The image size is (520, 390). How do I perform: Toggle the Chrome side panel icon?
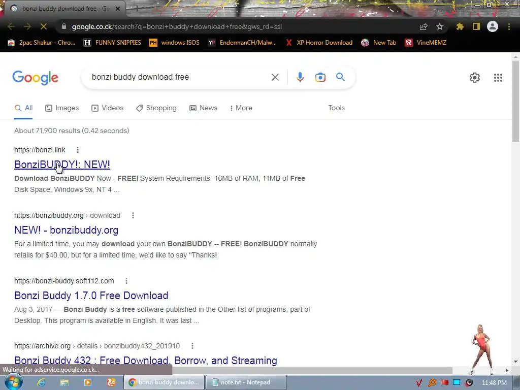click(476, 26)
